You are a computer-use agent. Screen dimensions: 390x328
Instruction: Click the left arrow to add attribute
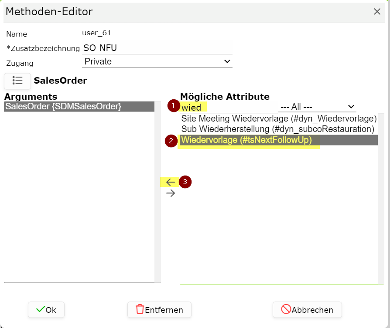(x=171, y=182)
